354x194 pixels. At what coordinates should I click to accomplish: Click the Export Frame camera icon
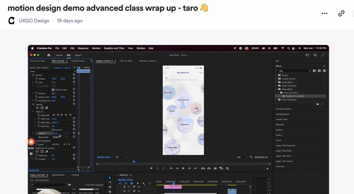tap(215, 168)
